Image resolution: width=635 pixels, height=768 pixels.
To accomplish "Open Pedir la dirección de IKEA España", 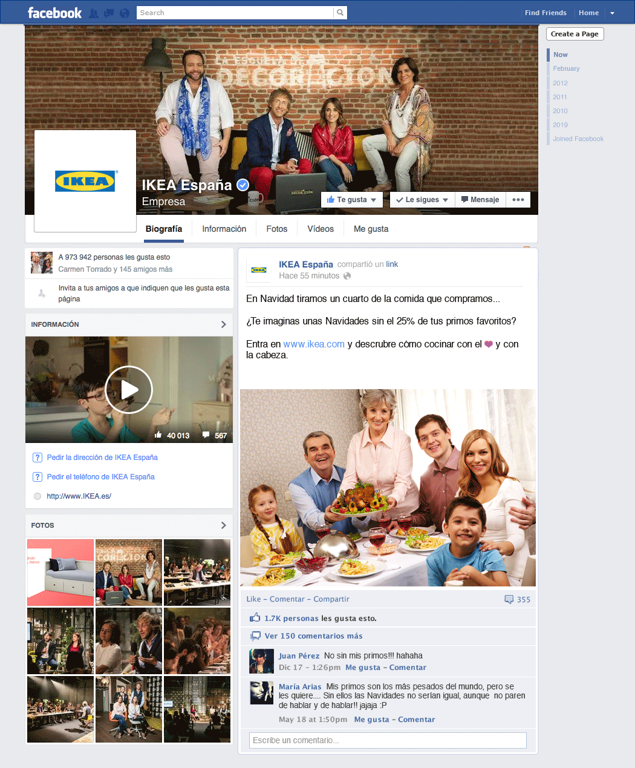I will click(102, 458).
